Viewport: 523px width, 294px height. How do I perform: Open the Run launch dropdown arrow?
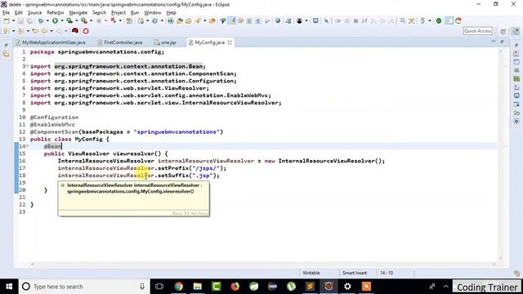click(62, 20)
